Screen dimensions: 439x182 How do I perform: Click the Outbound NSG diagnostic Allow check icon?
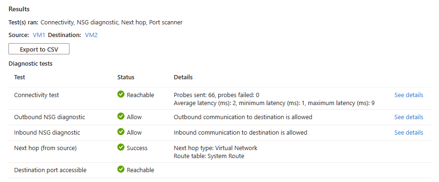(x=121, y=117)
